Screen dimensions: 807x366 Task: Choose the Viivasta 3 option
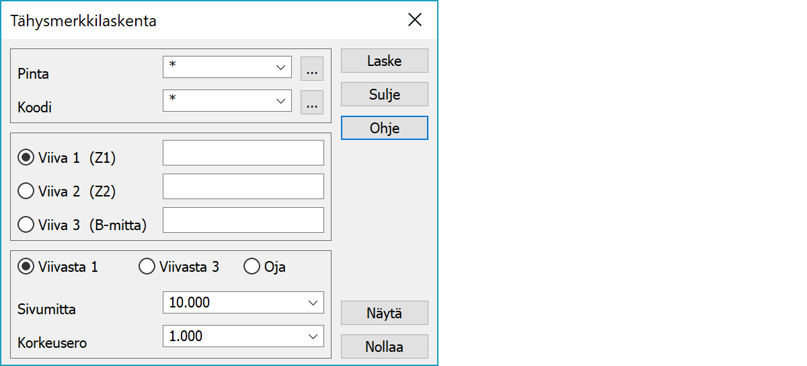coord(147,267)
